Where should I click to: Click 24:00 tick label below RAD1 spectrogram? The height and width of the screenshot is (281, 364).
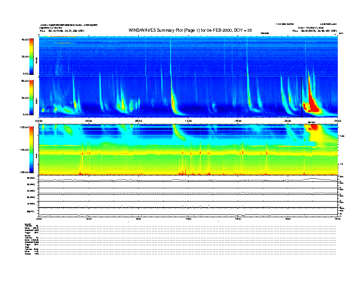tap(337, 121)
